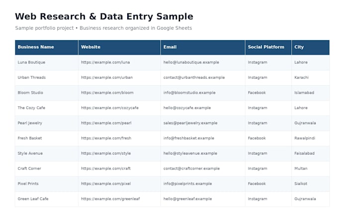This screenshot has width=338, height=221.
Task: Open the https://example.com/pixel link
Action: coord(106,184)
